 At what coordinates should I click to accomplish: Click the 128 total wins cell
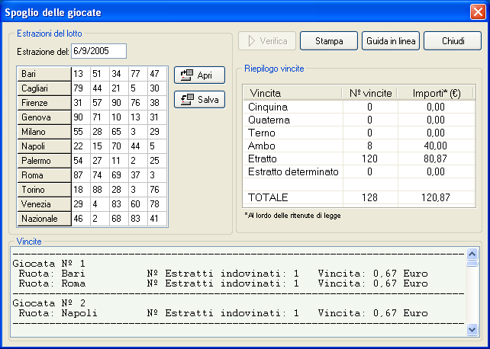[x=370, y=197]
